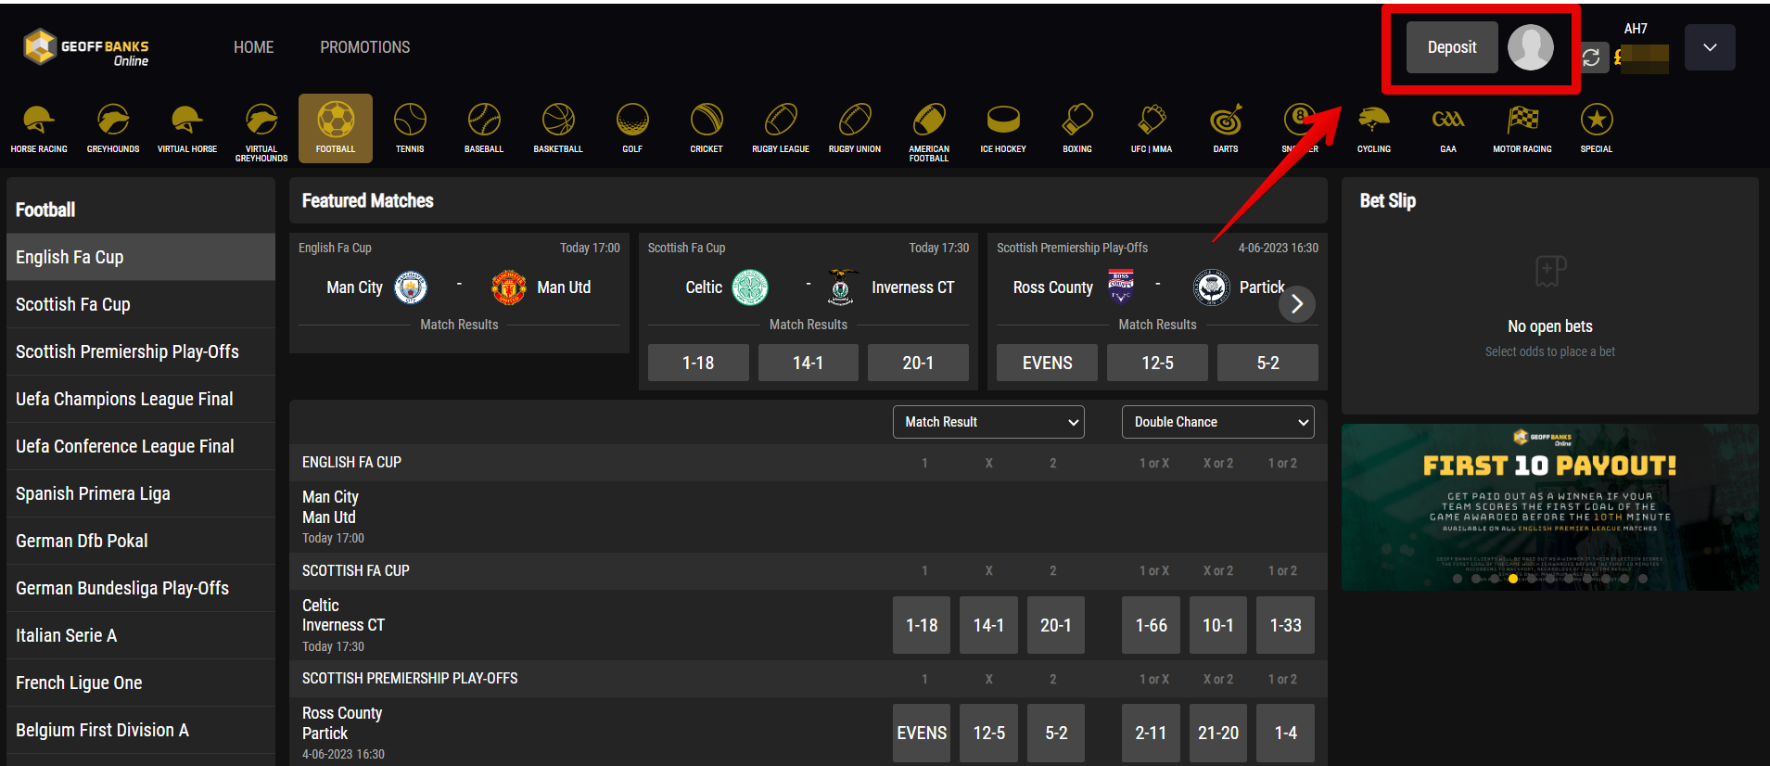This screenshot has height=766, width=1770.
Task: Select Celtic double chance 1-66
Action: tap(1151, 625)
